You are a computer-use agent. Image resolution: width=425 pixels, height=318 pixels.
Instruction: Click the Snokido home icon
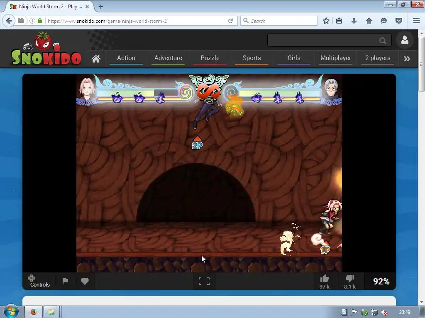tap(96, 58)
